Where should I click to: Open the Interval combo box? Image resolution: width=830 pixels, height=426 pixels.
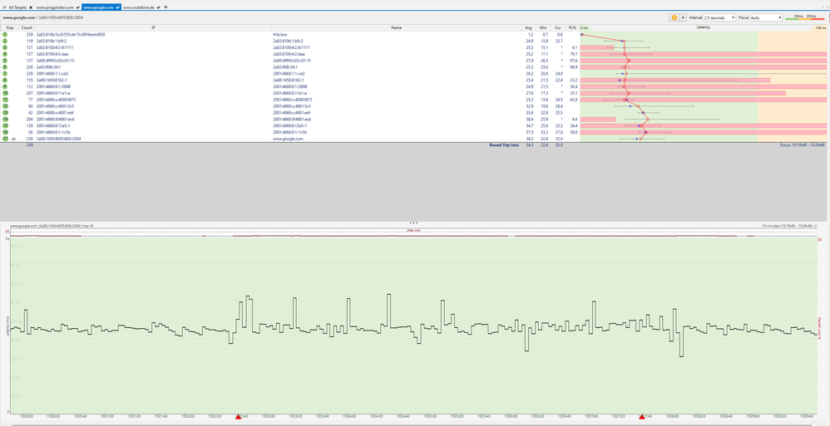tap(719, 17)
